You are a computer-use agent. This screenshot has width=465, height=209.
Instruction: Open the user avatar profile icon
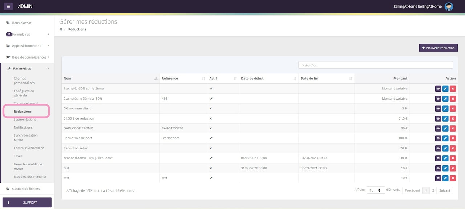(x=449, y=7)
